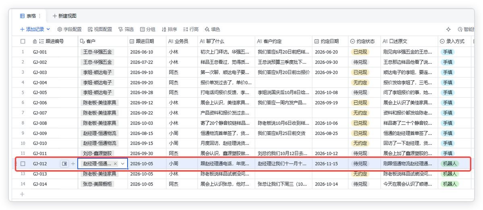Click the plus icon next to GJ-012
This screenshot has height=210, width=483.
tap(73, 163)
